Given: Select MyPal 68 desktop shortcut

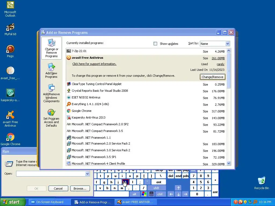Looking at the screenshot, I should tap(10, 29).
